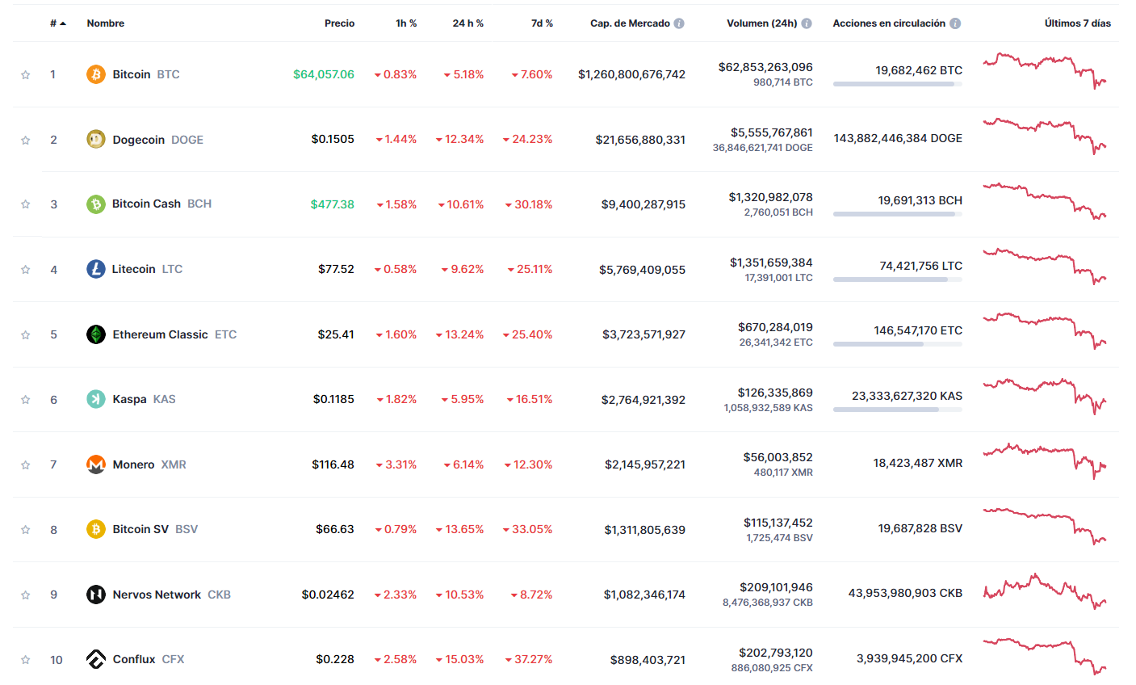Click Bitcoin Cash's circulating supply bar

(898, 214)
